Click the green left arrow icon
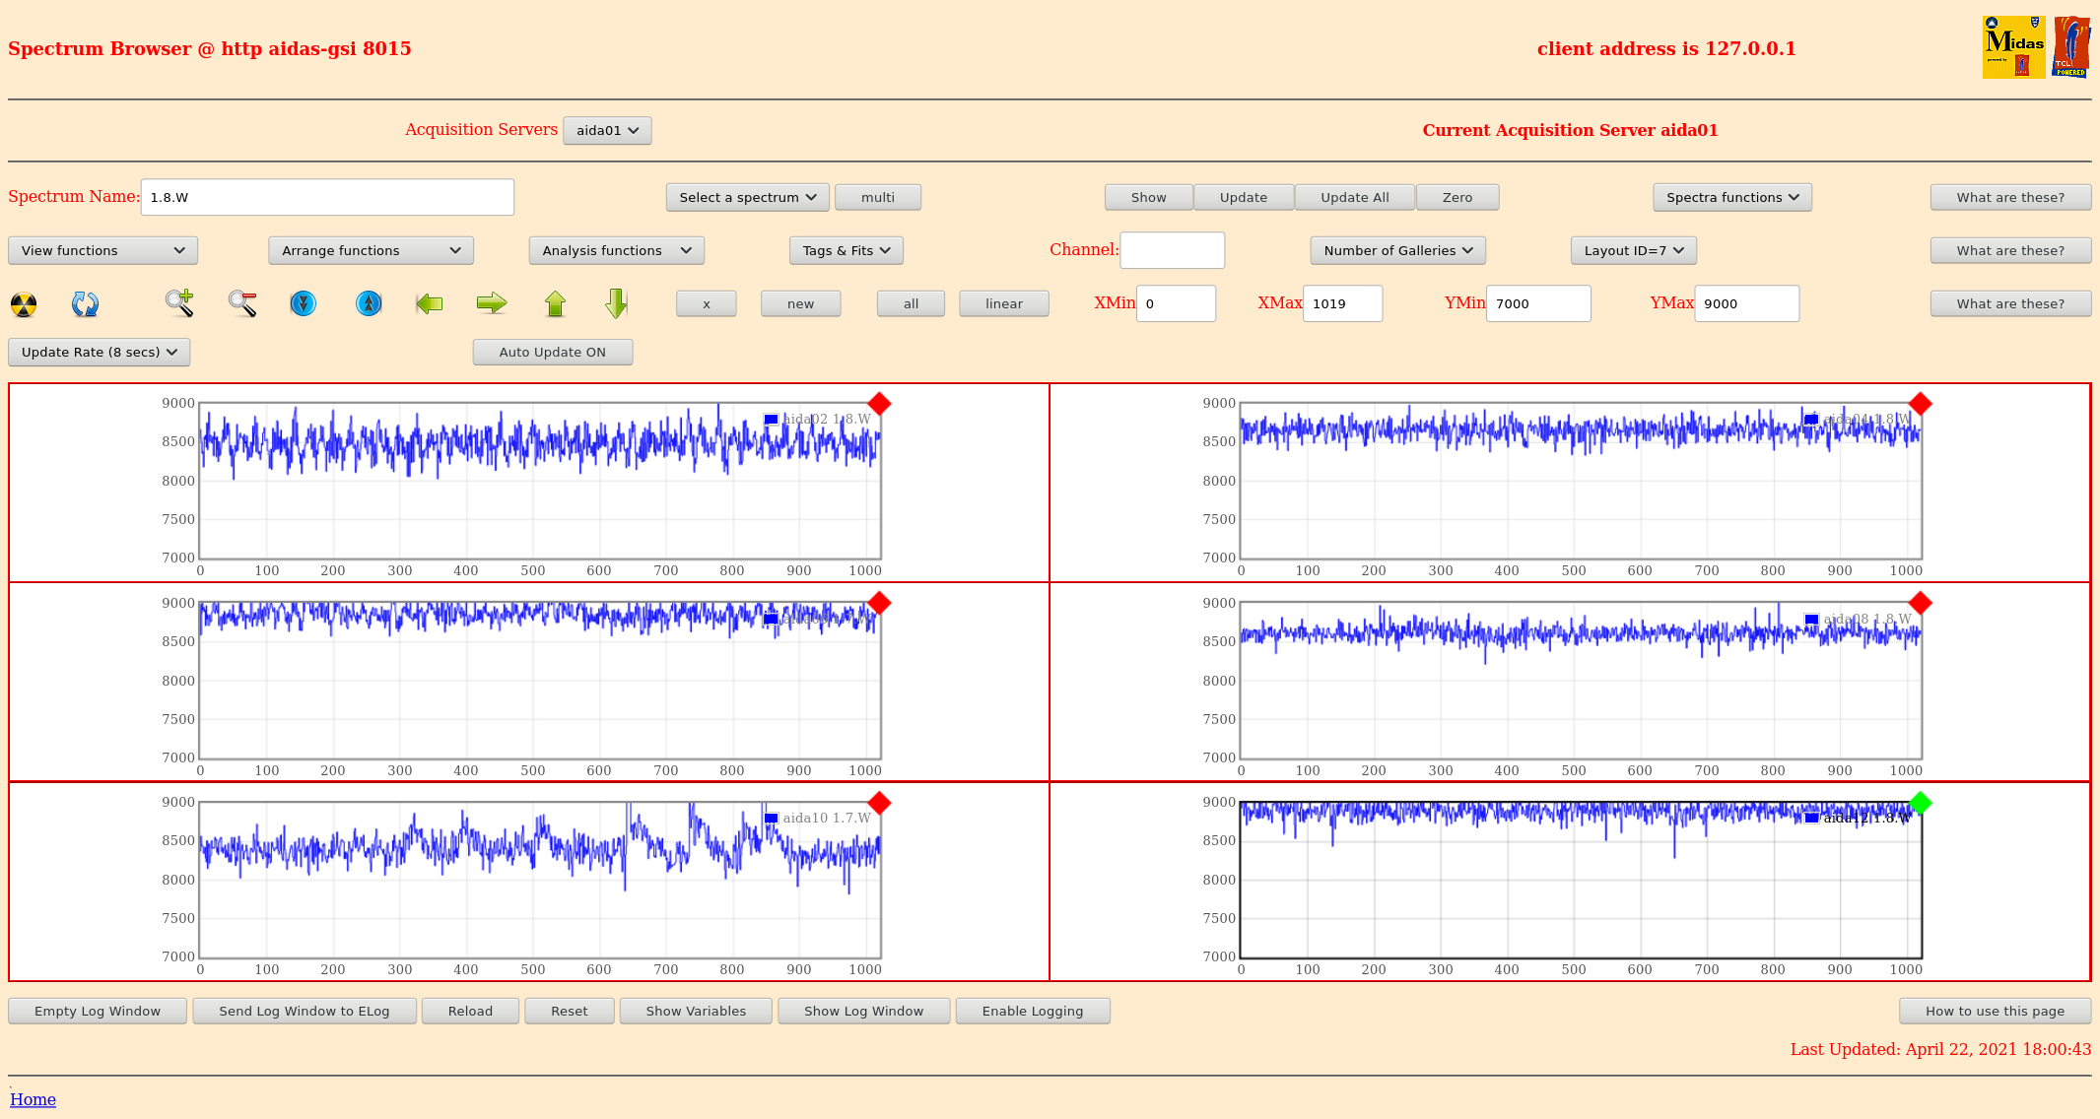This screenshot has width=2100, height=1119. pyautogui.click(x=430, y=303)
